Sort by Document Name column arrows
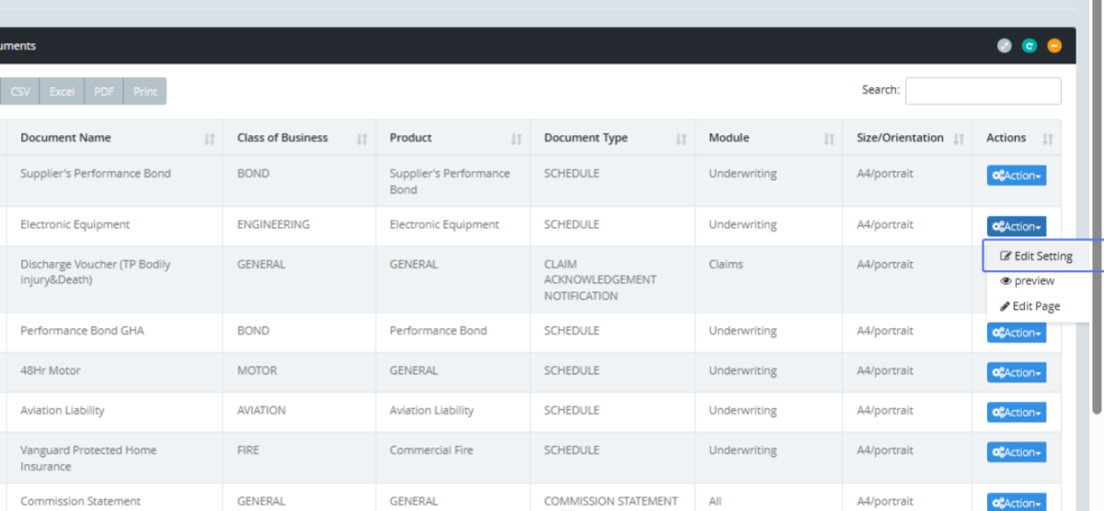The height and width of the screenshot is (511, 1104). 210,139
